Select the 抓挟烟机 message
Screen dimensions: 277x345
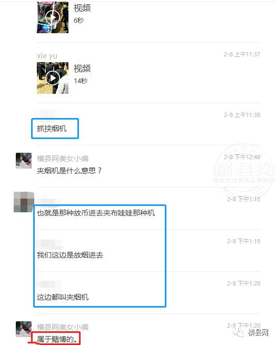52,129
